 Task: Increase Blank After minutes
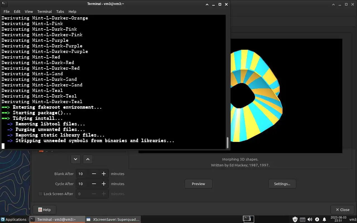coord(103,174)
